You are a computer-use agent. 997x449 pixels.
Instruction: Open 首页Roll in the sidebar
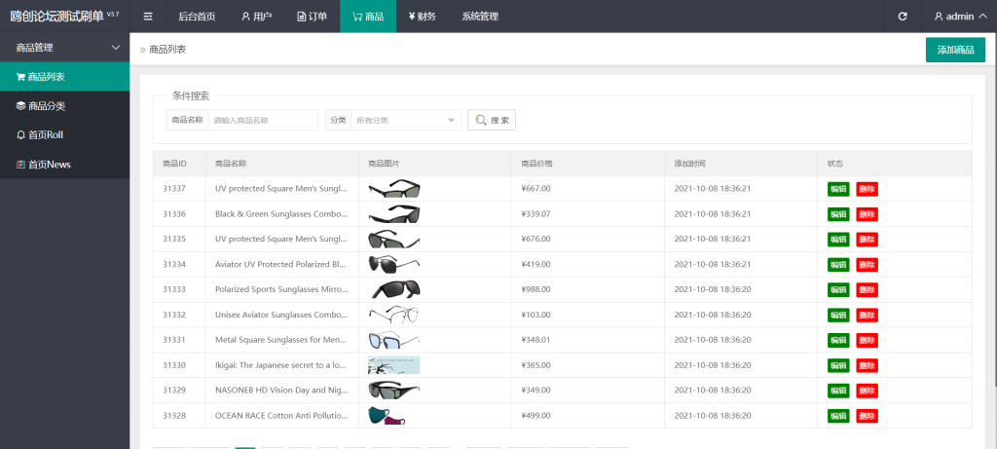[65, 134]
